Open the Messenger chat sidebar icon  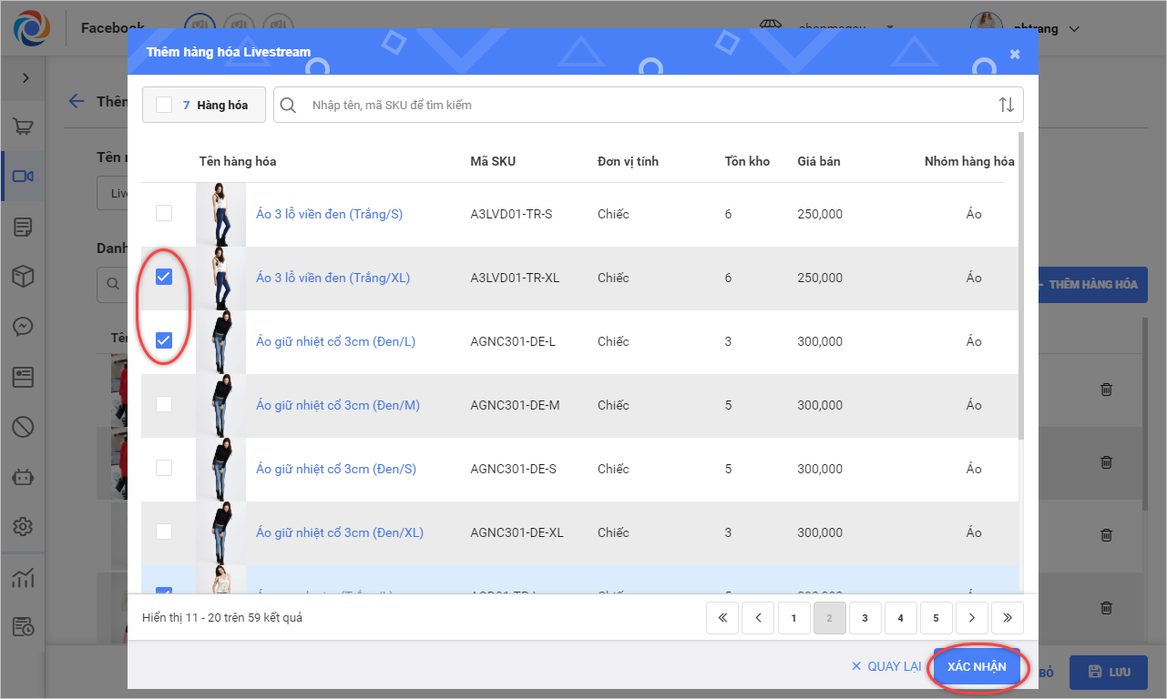coord(24,327)
